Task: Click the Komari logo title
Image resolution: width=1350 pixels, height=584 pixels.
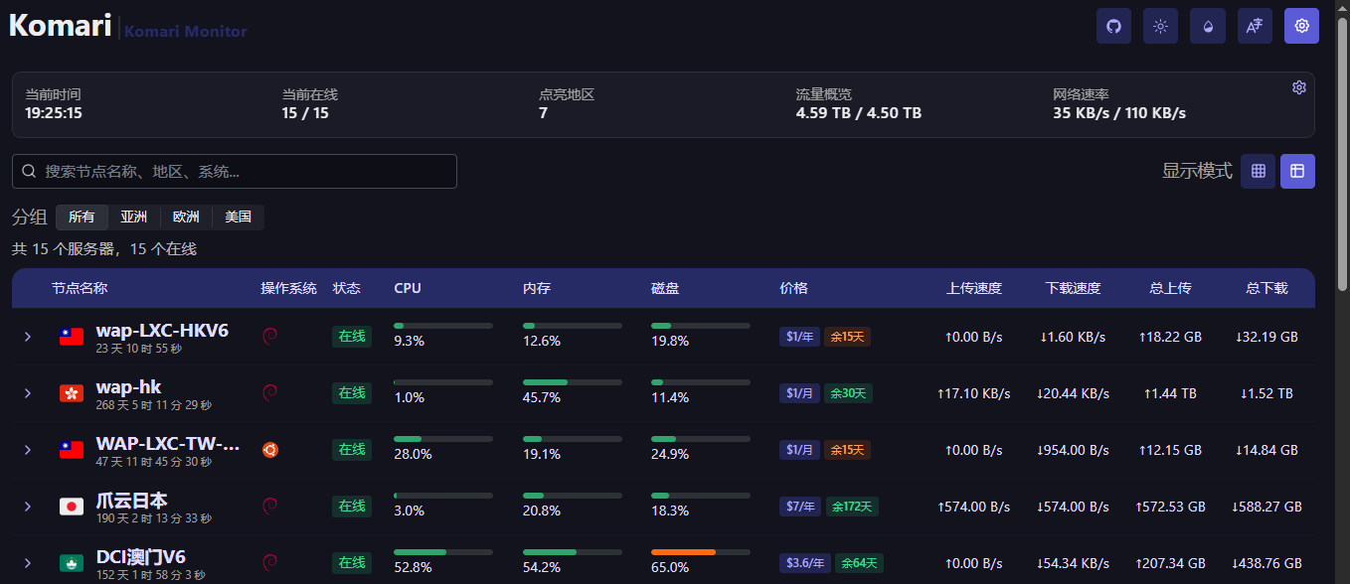Action: (60, 25)
